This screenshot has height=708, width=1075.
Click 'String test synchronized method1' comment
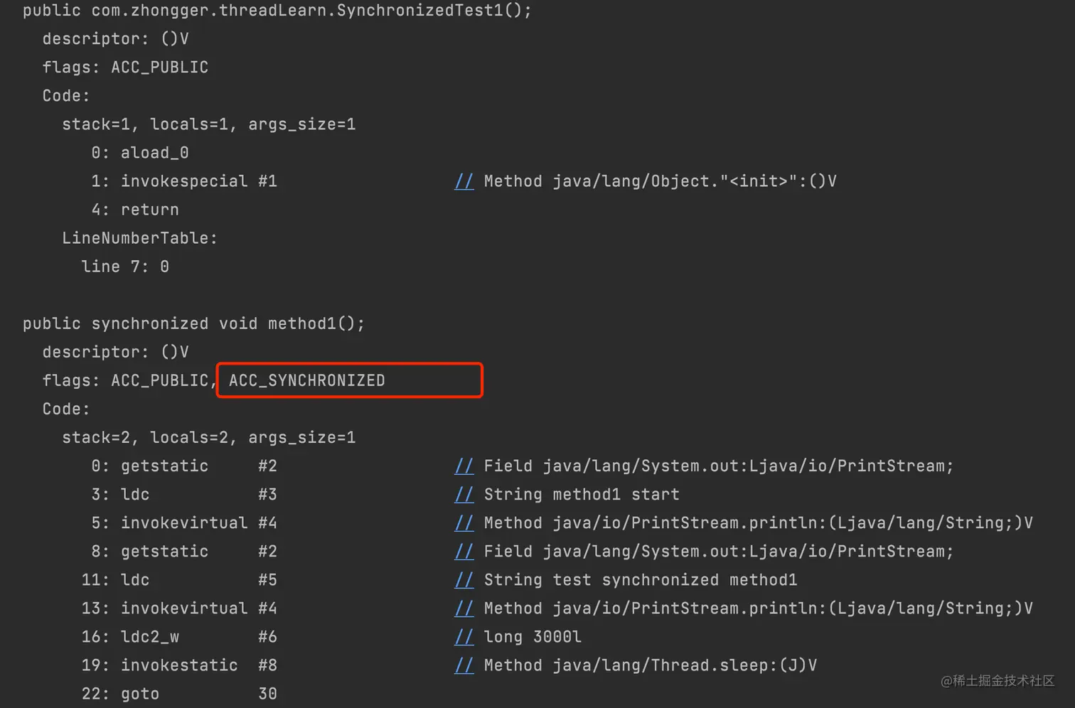point(626,579)
